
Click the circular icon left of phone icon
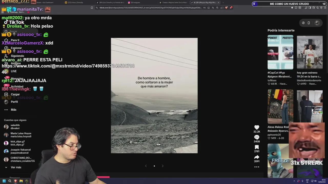point(303,23)
